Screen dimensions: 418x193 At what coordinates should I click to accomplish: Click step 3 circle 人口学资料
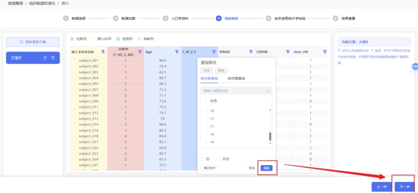pyautogui.click(x=165, y=19)
